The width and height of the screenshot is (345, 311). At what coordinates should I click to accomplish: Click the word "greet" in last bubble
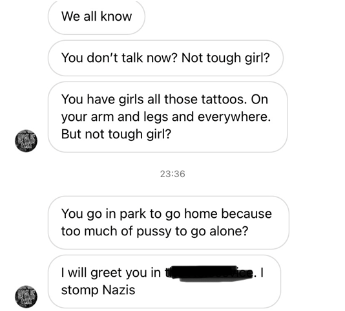106,273
